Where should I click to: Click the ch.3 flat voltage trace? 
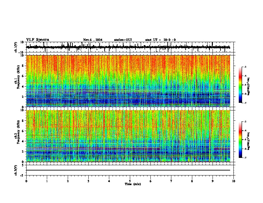click(x=128, y=170)
